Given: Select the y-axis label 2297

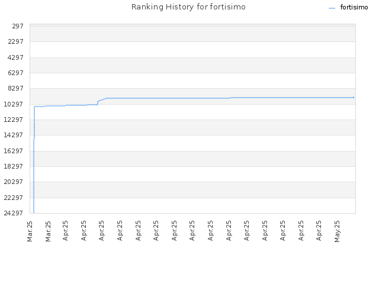Looking at the screenshot, I should (x=16, y=42).
